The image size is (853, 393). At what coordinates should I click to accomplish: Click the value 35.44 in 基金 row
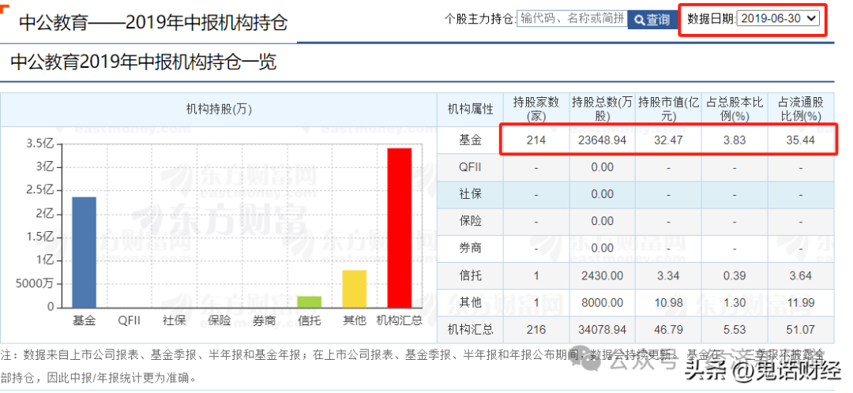[x=800, y=140]
